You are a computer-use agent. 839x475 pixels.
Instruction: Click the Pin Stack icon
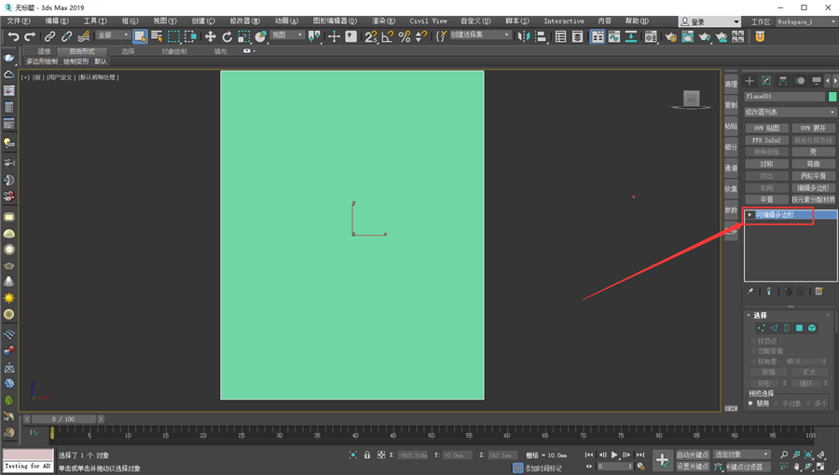point(750,292)
